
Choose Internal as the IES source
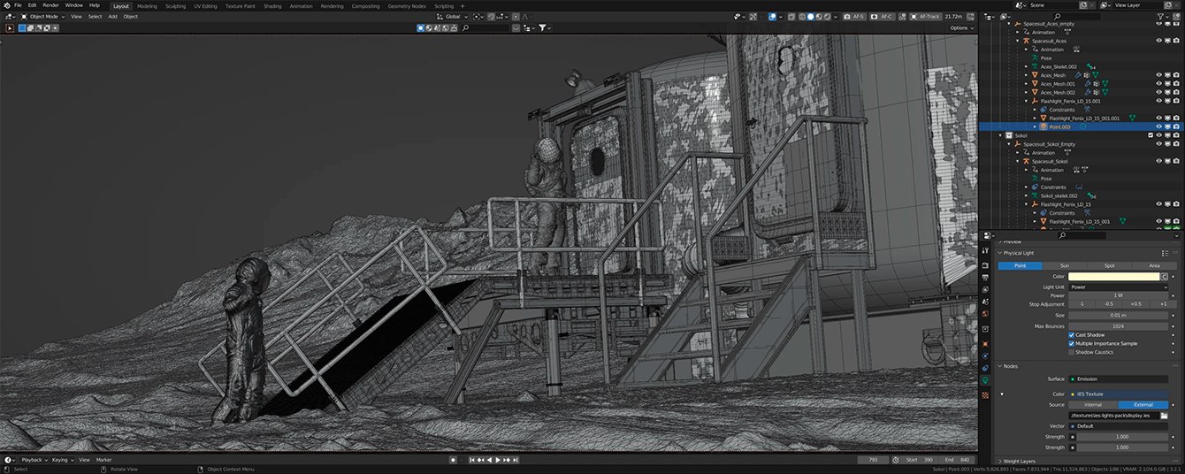coord(1093,404)
